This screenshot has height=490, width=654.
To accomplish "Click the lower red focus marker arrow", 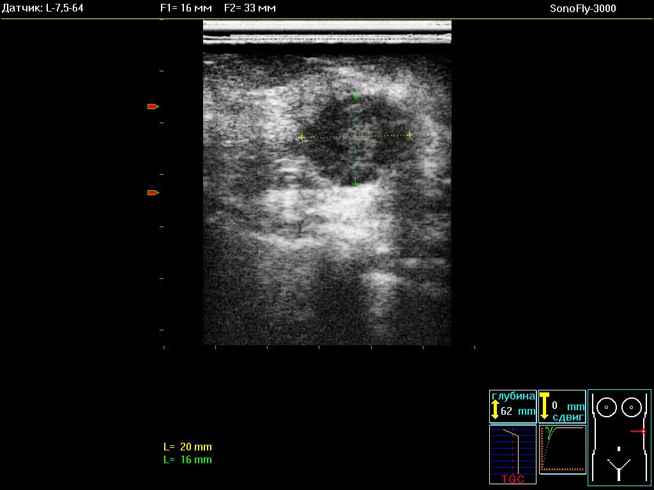I will [153, 193].
